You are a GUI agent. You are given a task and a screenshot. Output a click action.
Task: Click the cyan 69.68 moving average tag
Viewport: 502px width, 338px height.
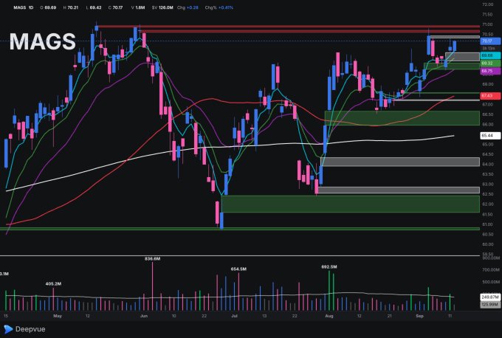[490, 55]
